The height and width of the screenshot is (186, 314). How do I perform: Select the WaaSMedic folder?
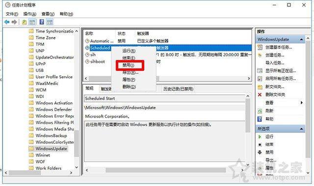[44, 83]
